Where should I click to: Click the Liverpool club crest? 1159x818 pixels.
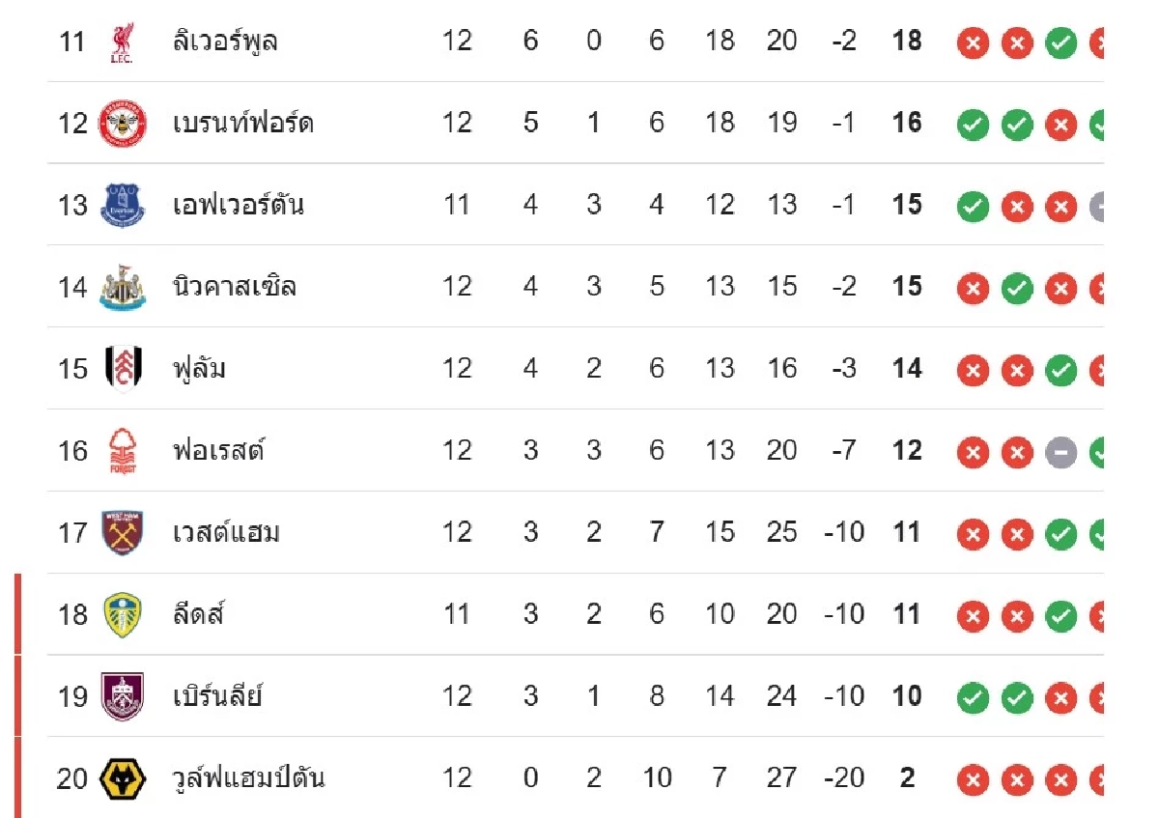123,42
